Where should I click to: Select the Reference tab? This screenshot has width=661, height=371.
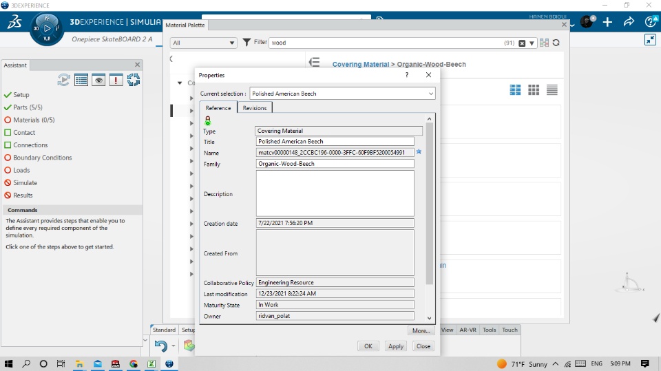(218, 108)
